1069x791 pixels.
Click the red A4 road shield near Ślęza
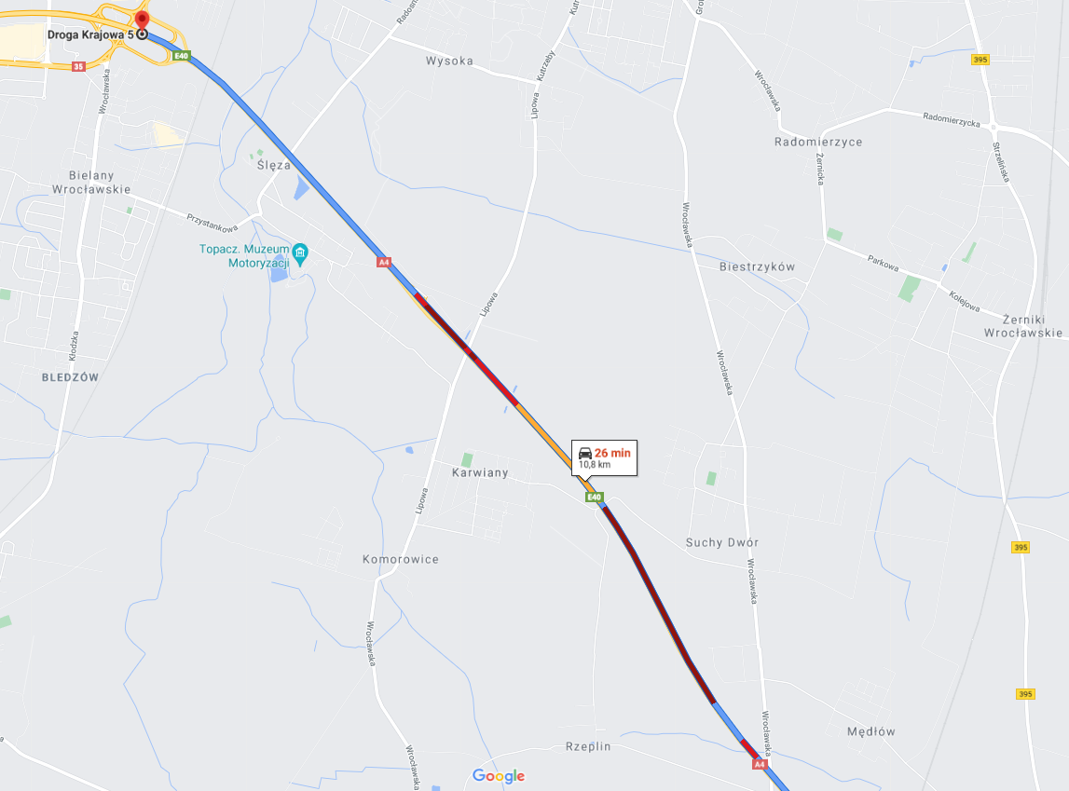[x=384, y=262]
